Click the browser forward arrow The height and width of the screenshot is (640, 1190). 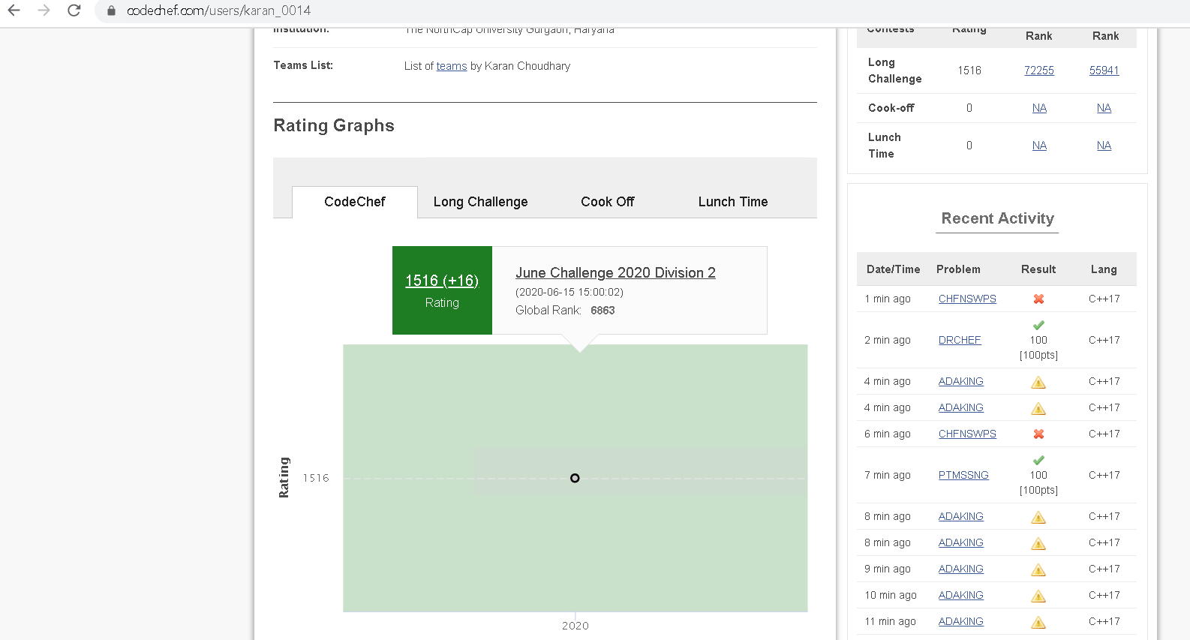[x=44, y=11]
